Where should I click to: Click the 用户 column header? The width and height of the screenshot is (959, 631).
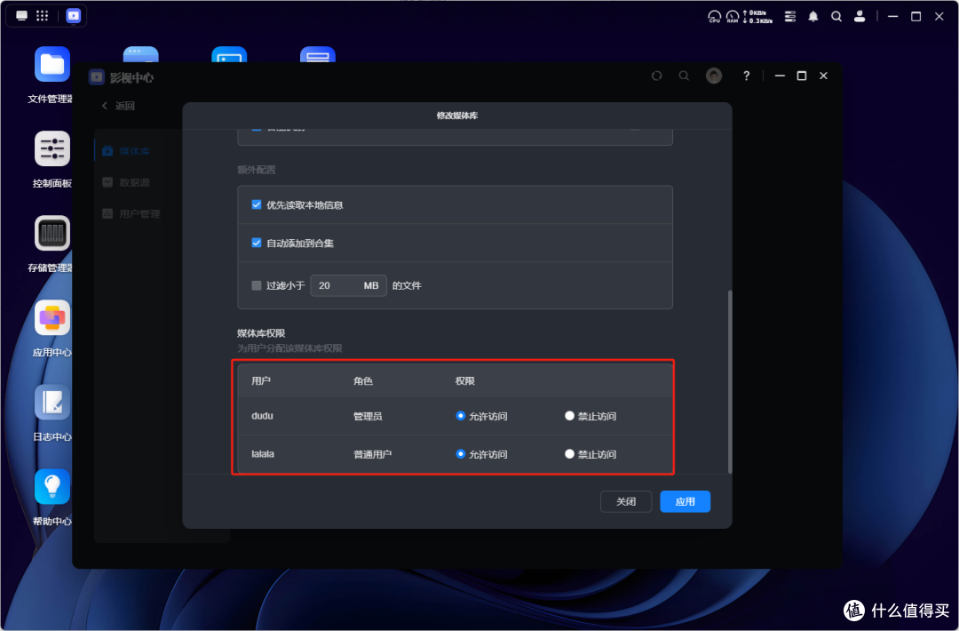(x=260, y=380)
